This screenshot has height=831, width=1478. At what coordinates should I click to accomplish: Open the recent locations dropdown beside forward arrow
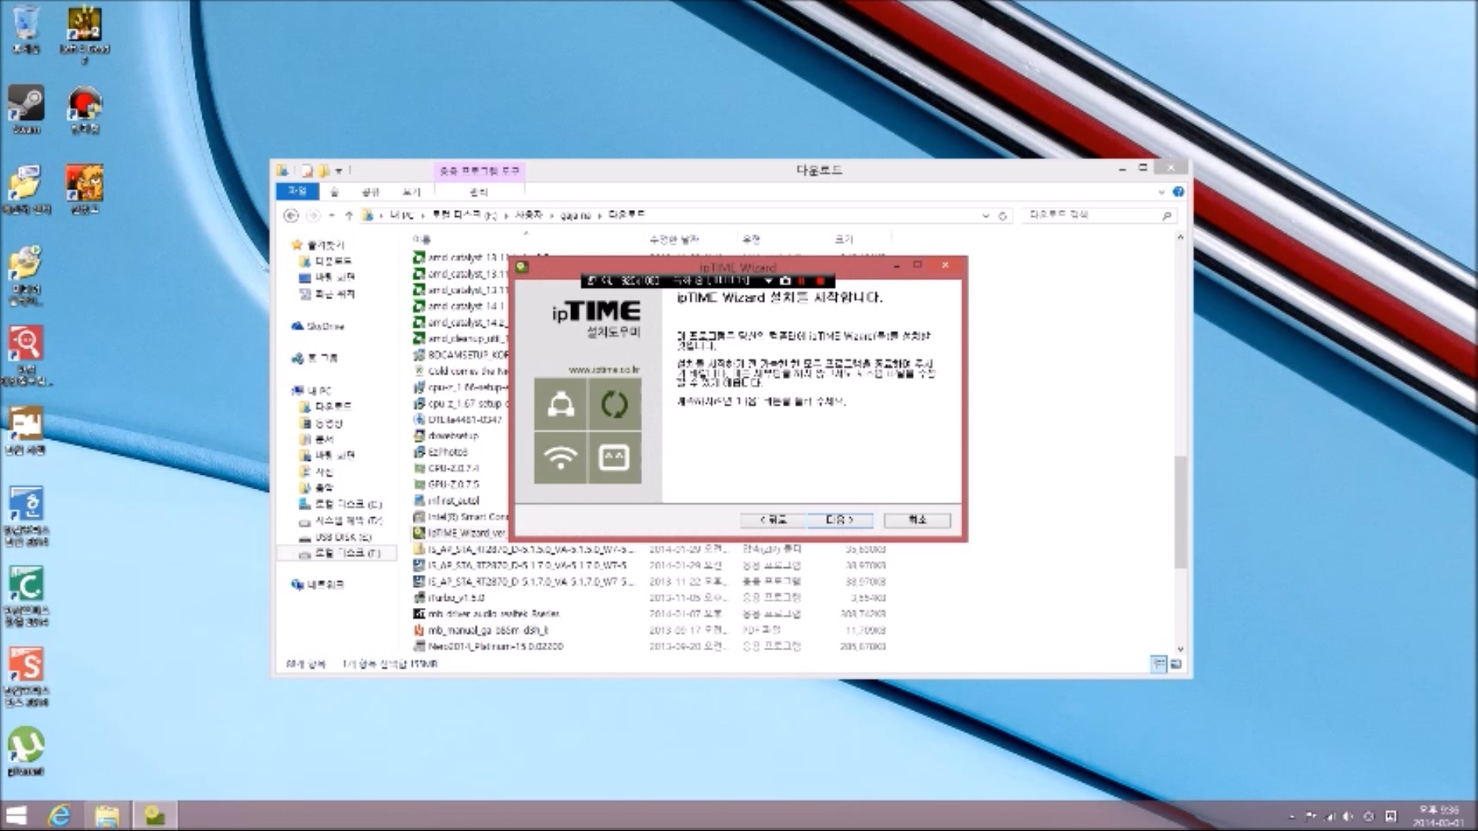tap(332, 215)
